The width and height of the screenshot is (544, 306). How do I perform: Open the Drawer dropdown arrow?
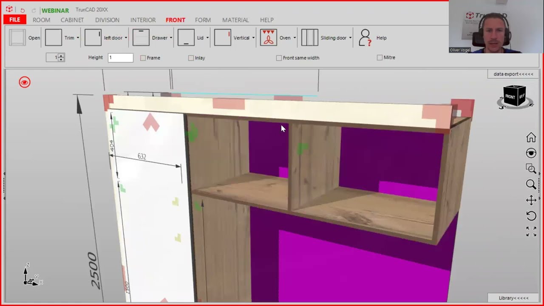171,38
